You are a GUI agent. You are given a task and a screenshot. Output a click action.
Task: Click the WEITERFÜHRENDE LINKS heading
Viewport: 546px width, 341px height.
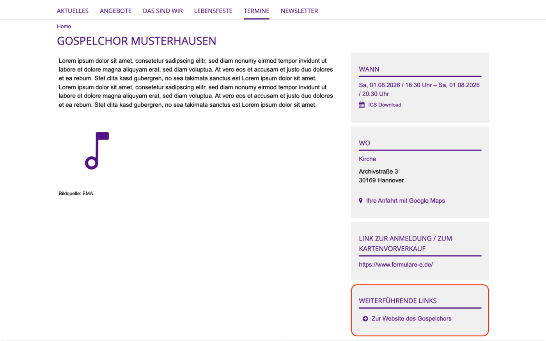pos(398,301)
